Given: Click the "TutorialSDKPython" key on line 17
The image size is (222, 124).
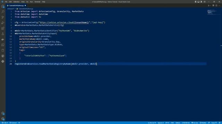Looking at the screenshot, I should pyautogui.click(x=35, y=55).
